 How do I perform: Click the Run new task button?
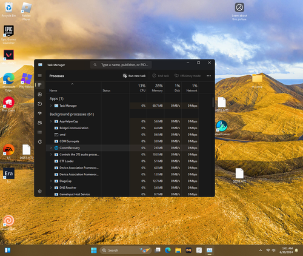[x=134, y=76]
